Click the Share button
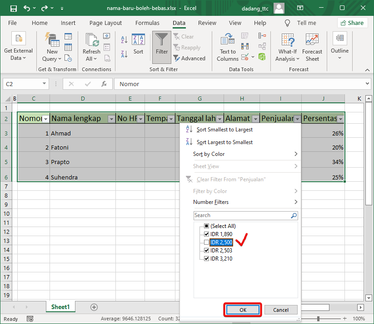This screenshot has width=374, height=324. pos(352,22)
